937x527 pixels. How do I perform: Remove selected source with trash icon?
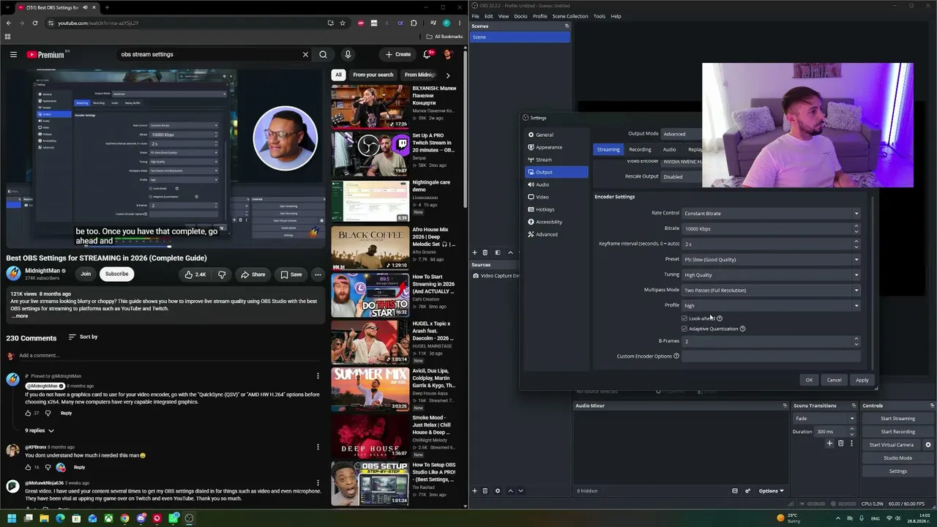pos(485,490)
